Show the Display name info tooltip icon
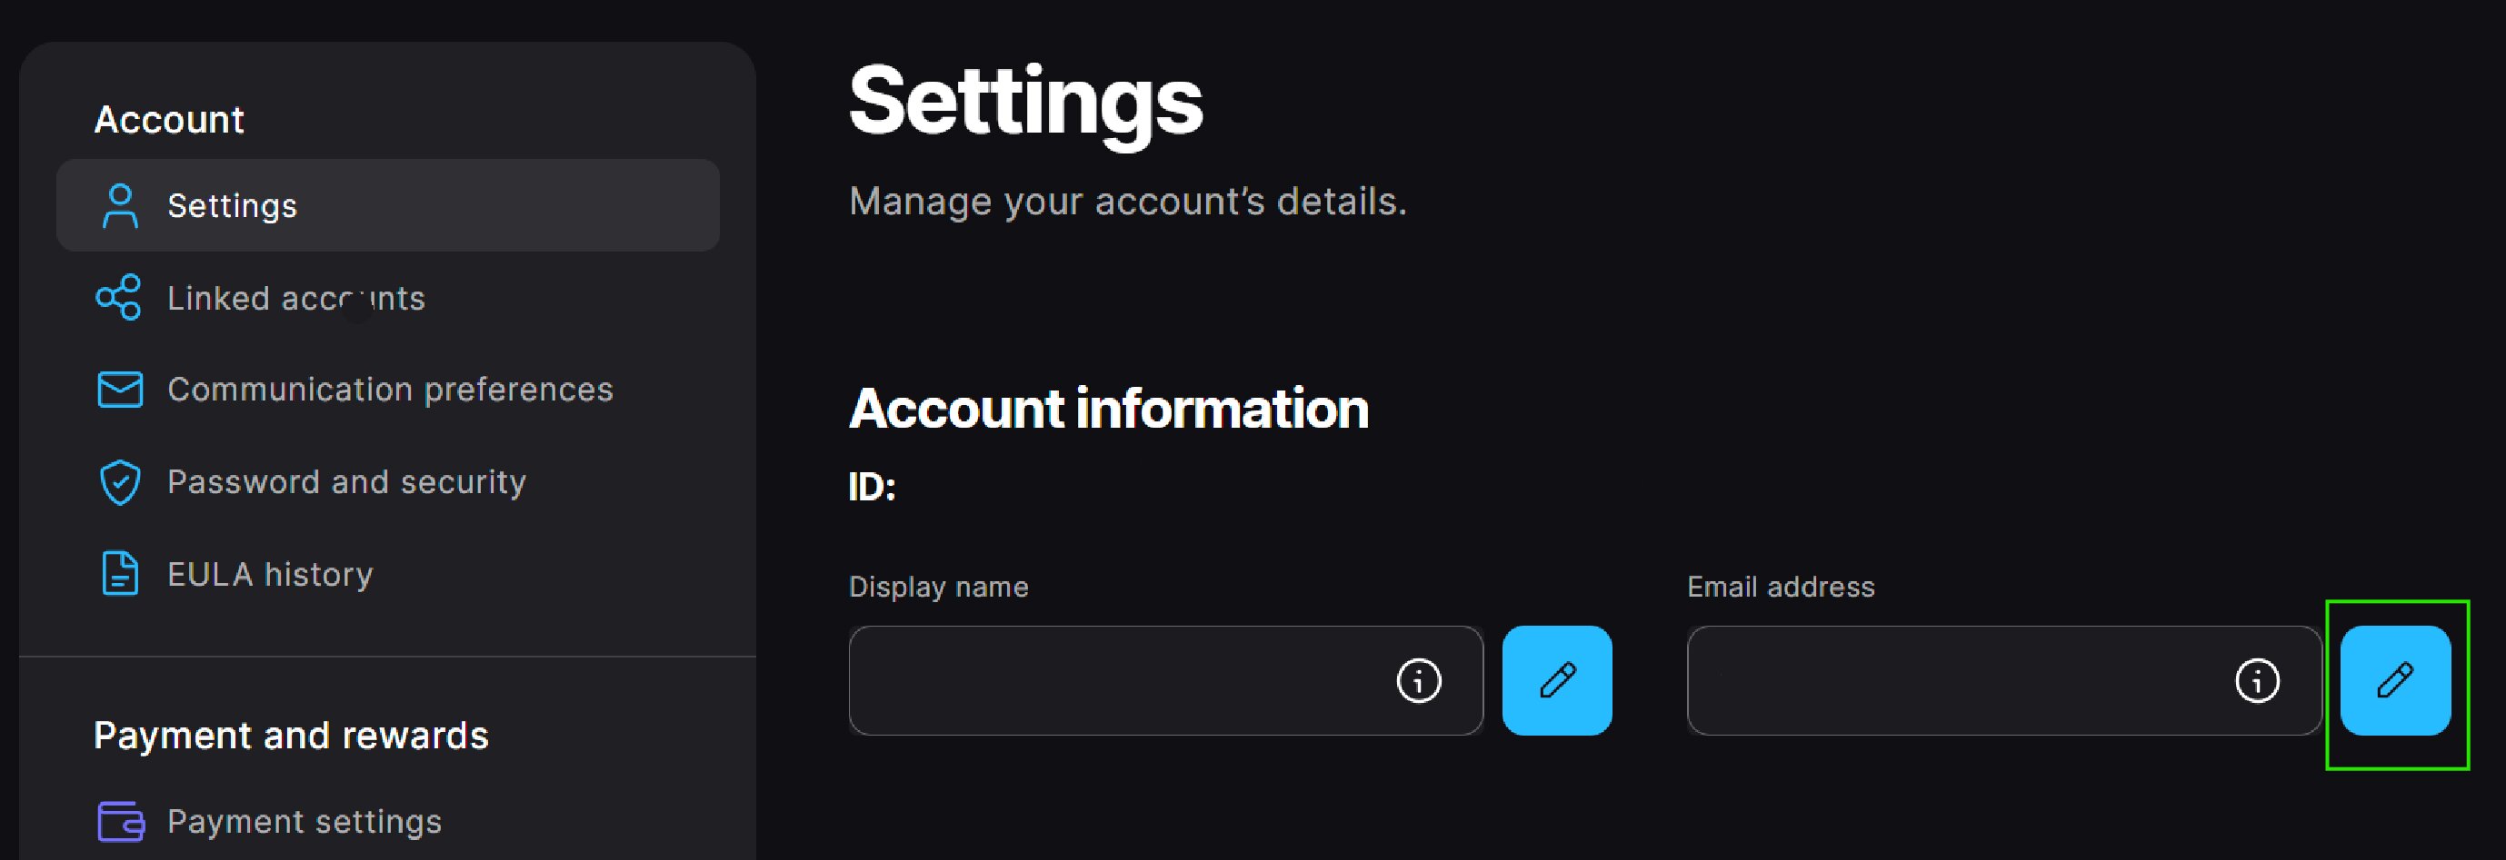Viewport: 2506px width, 860px height. 1418,680
